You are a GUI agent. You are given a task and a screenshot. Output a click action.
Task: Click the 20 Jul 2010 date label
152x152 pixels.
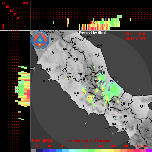[135, 34]
